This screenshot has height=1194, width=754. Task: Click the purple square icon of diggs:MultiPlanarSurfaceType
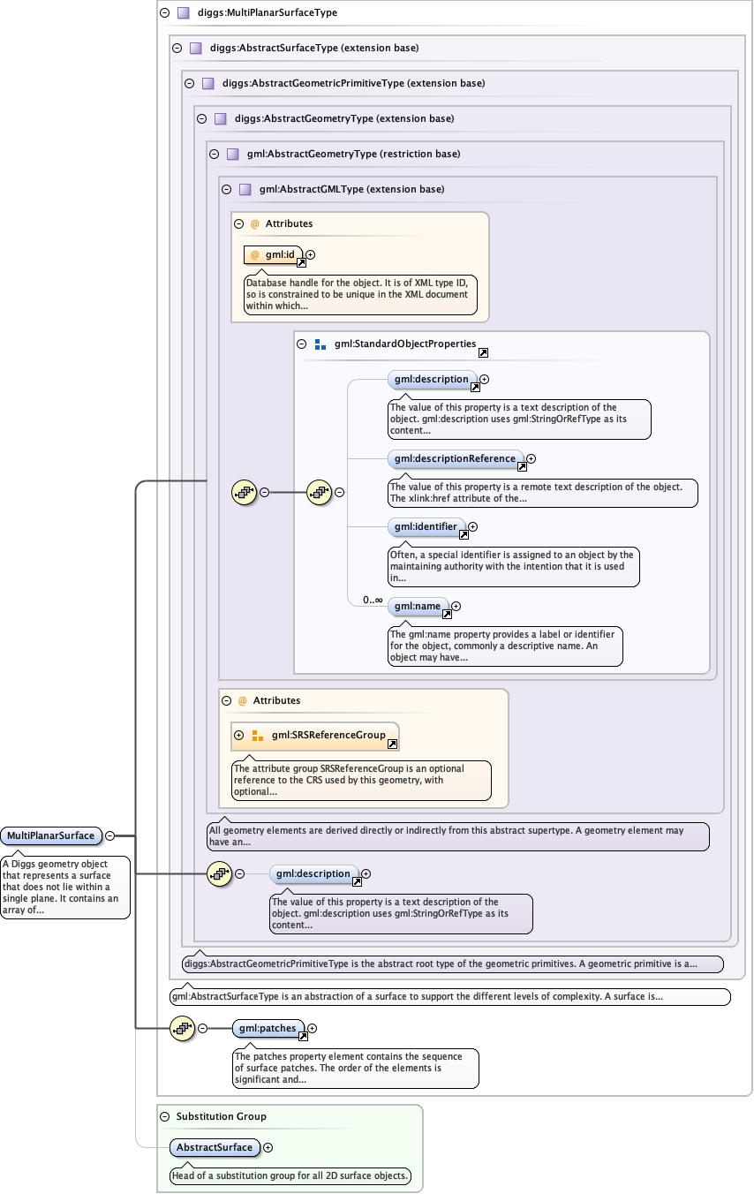pos(183,13)
